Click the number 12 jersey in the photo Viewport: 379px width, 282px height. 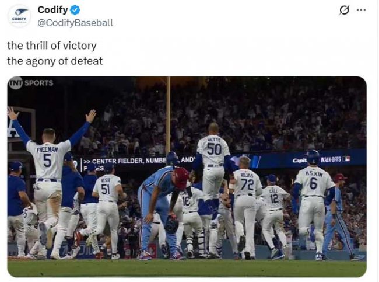[273, 197]
